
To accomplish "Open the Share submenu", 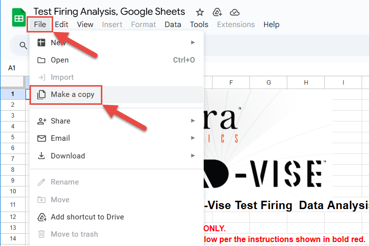I will click(x=116, y=121).
